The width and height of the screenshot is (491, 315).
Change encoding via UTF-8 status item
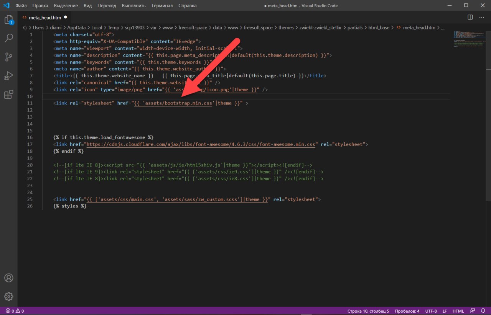point(431,311)
